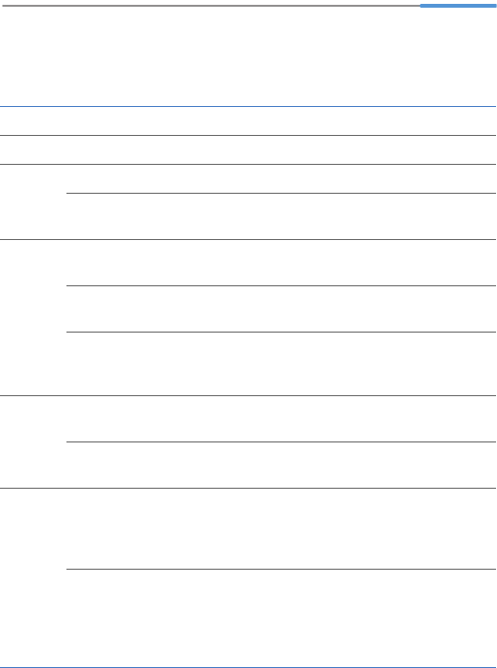Click the second indented divider line
The image size is (497, 668).
click(x=281, y=285)
